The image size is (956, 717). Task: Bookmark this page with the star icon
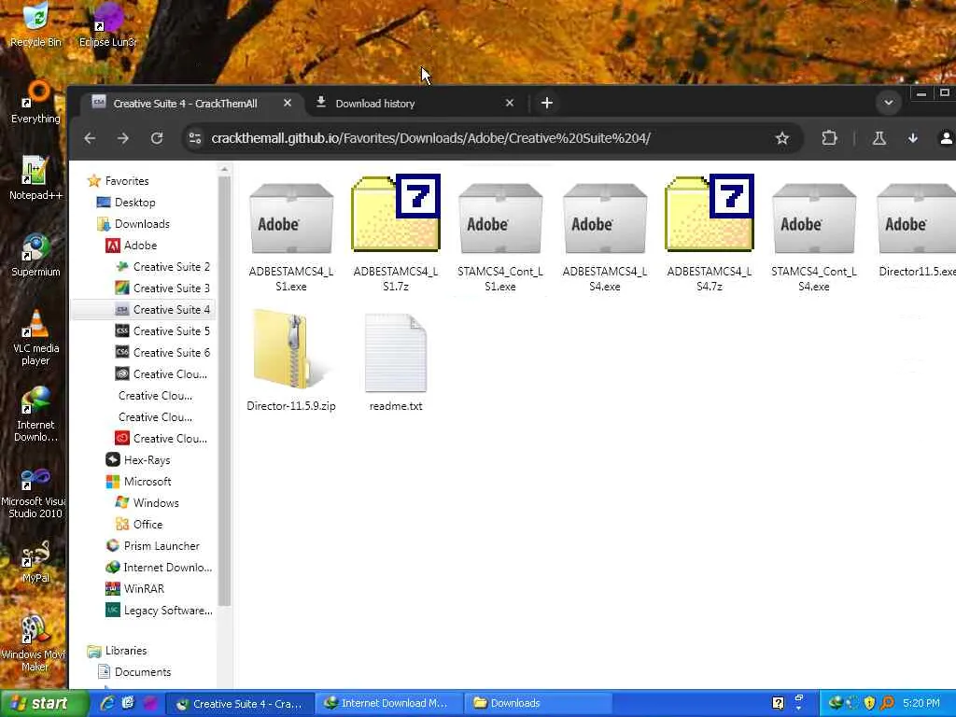pyautogui.click(x=782, y=138)
